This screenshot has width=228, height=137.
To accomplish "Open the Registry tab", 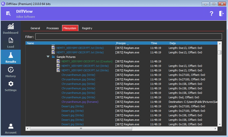I will [87, 28].
